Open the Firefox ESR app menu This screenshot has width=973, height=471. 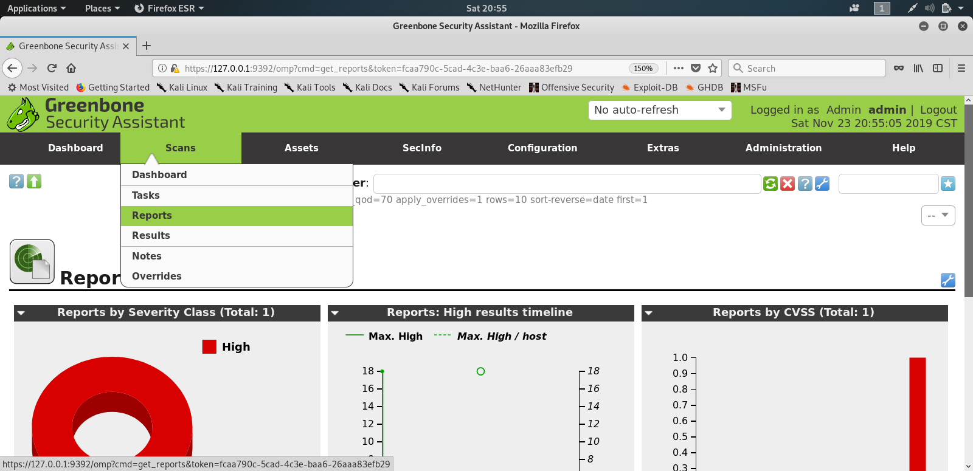pyautogui.click(x=169, y=8)
